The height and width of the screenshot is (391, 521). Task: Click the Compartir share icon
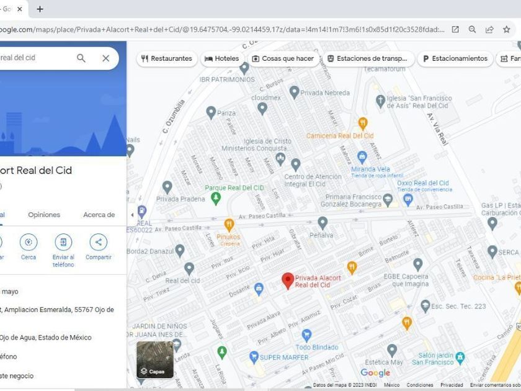pyautogui.click(x=98, y=242)
